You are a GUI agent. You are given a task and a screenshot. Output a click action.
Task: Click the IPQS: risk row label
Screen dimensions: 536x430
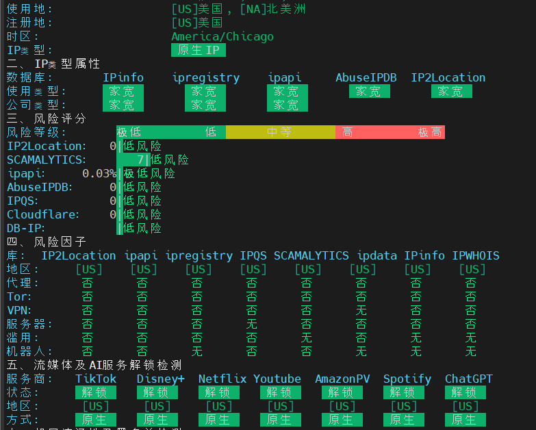coord(23,201)
